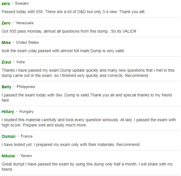The height and width of the screenshot is (176, 181).
Task: Open Zero's profile name link
Action: click(6, 23)
